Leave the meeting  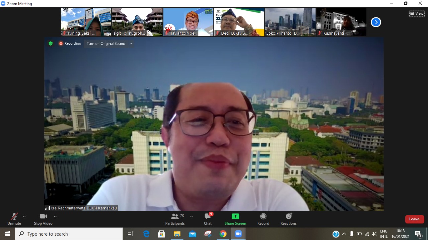[x=414, y=219]
